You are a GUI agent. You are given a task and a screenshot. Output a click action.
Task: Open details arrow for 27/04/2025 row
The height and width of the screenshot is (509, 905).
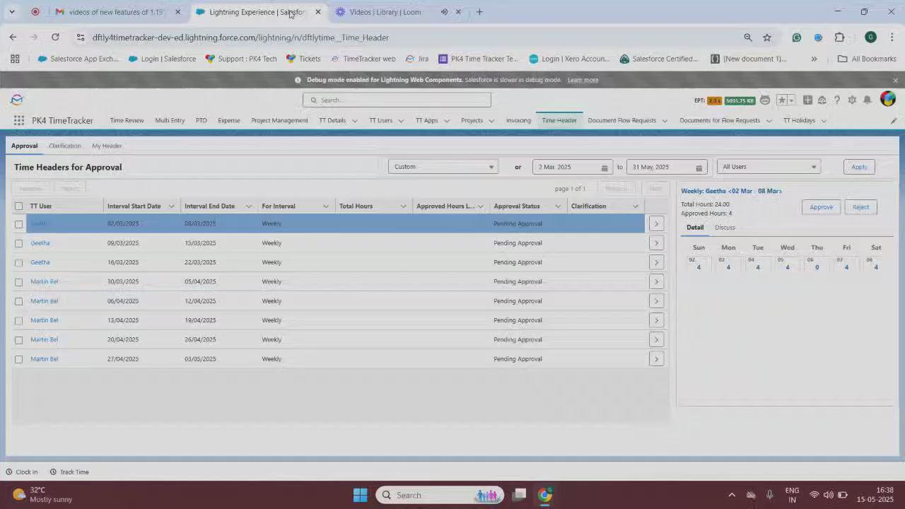[x=656, y=359]
